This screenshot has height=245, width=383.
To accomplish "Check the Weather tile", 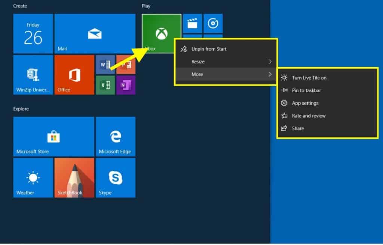I will click(x=33, y=177).
